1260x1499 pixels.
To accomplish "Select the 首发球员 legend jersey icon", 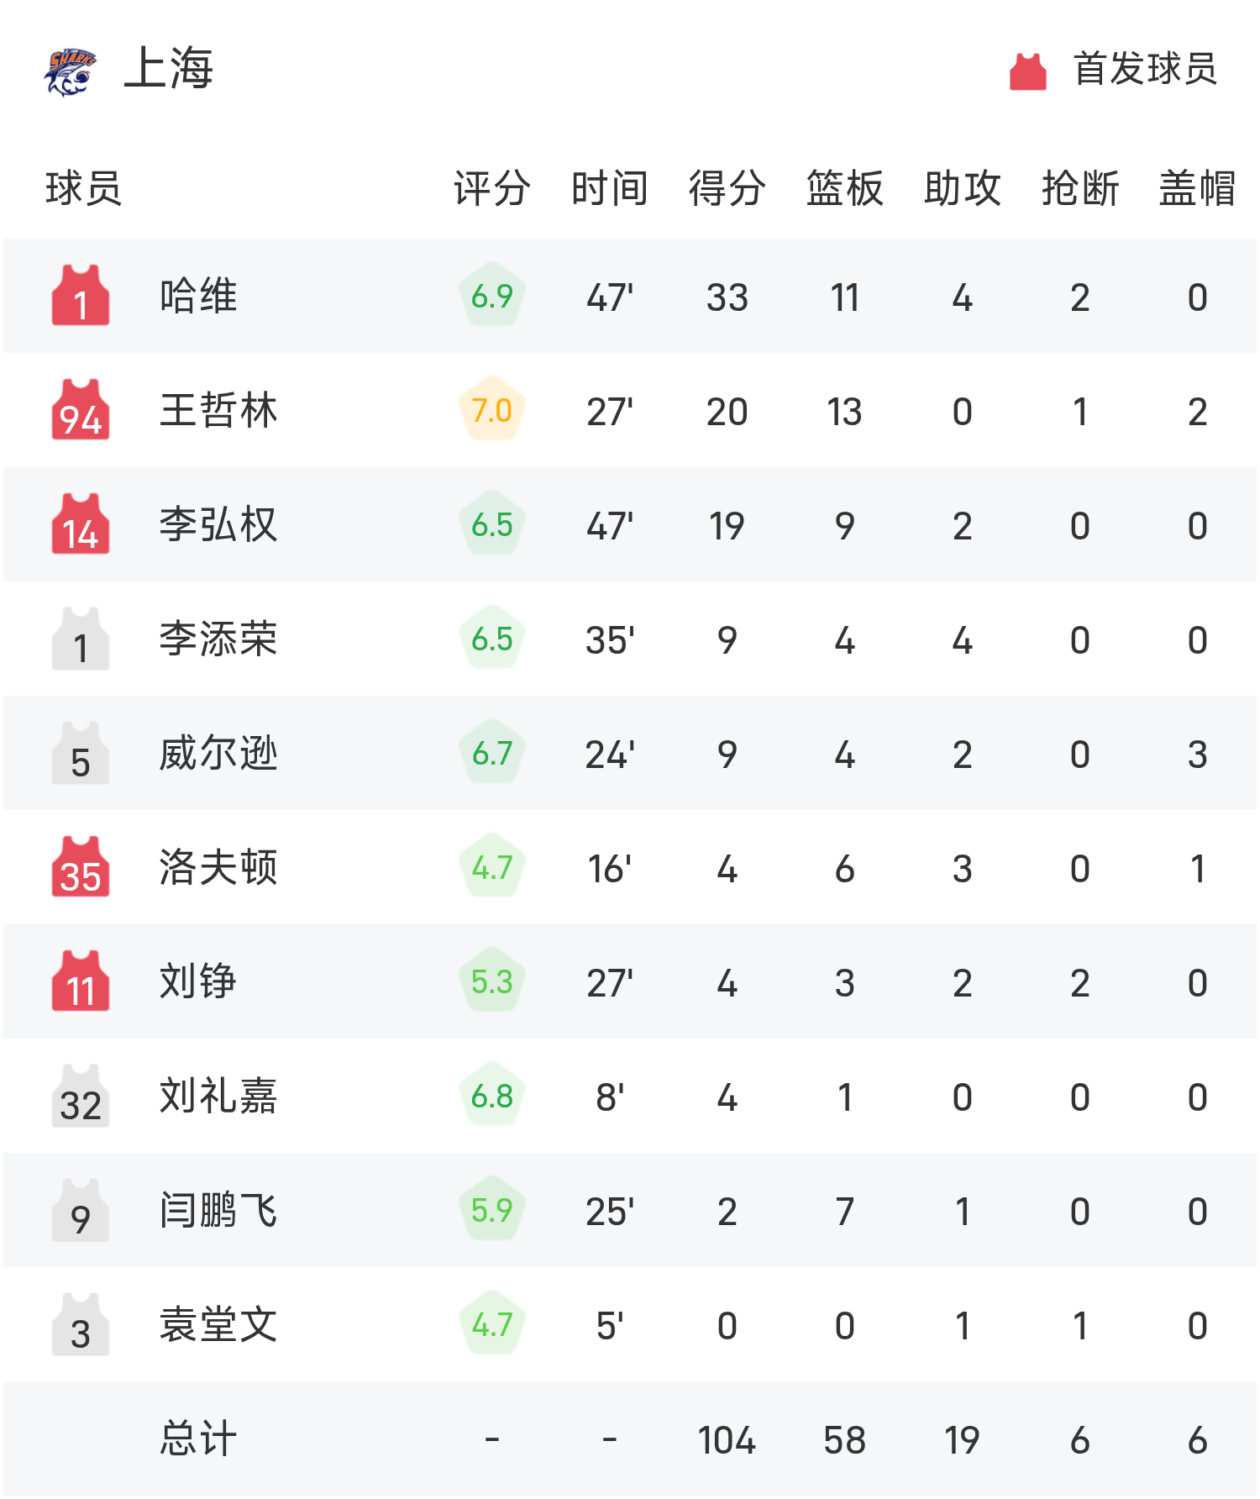I will [1026, 71].
